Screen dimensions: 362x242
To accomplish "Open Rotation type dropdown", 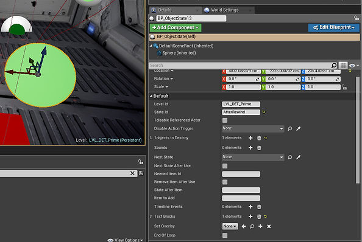I will (171, 79).
